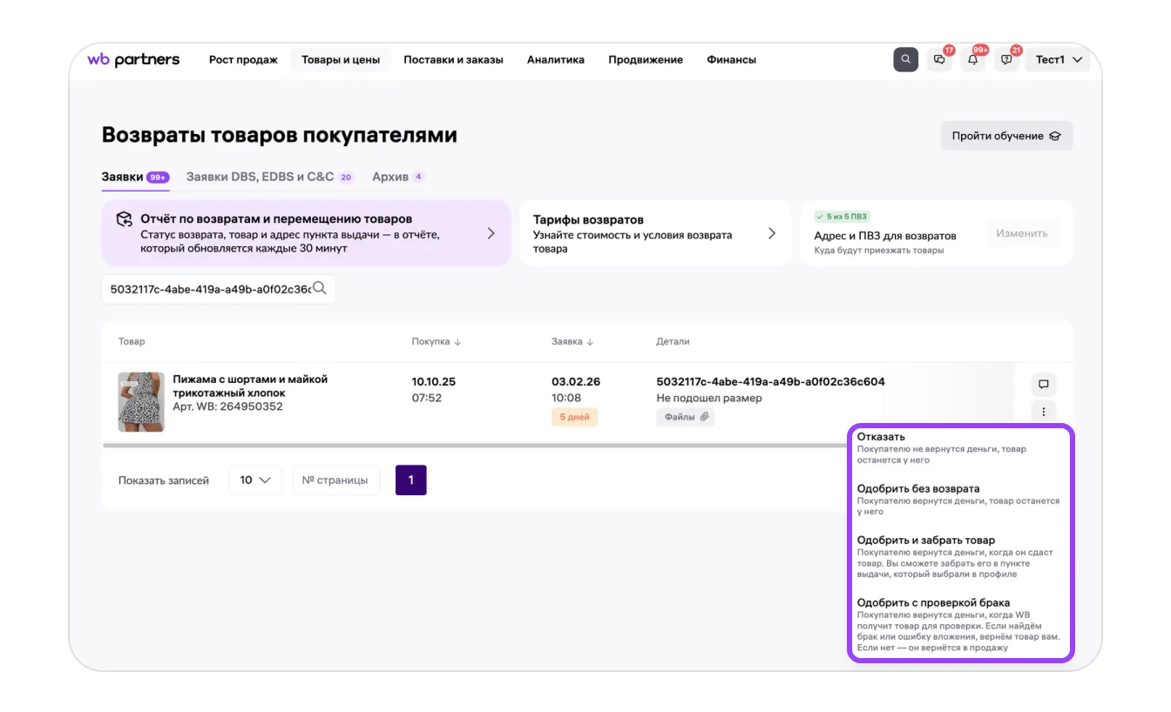Click the Файлы attachment button
The width and height of the screenshot is (1171, 712).
tap(686, 417)
